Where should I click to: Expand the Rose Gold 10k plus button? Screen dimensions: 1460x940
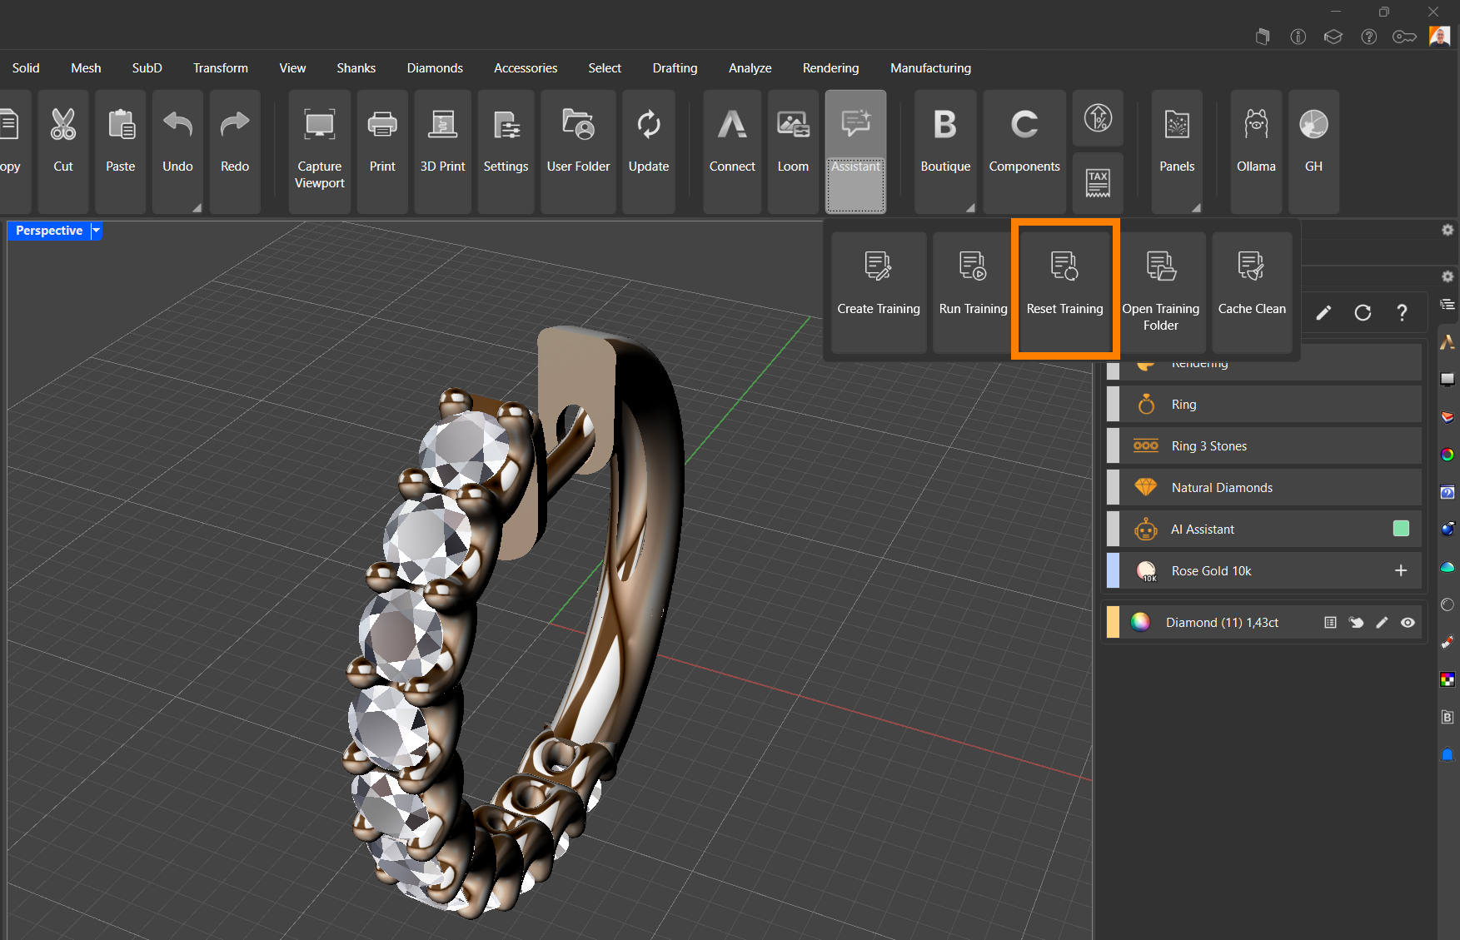tap(1401, 570)
